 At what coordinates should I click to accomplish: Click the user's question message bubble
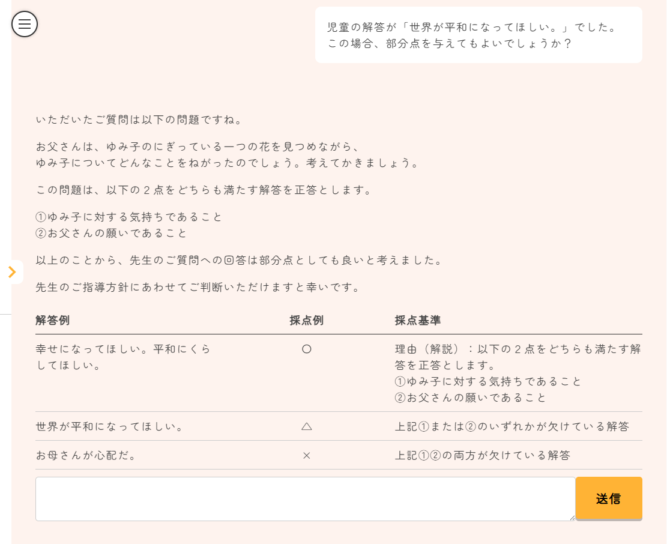tap(478, 35)
